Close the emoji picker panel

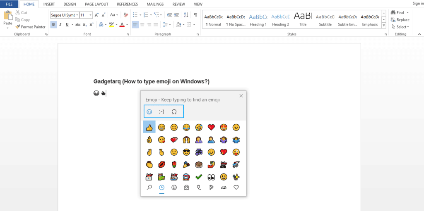241,96
